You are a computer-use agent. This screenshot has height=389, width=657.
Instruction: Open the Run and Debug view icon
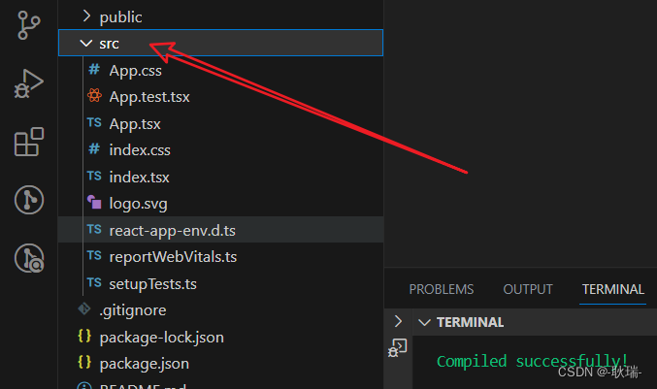pyautogui.click(x=28, y=83)
